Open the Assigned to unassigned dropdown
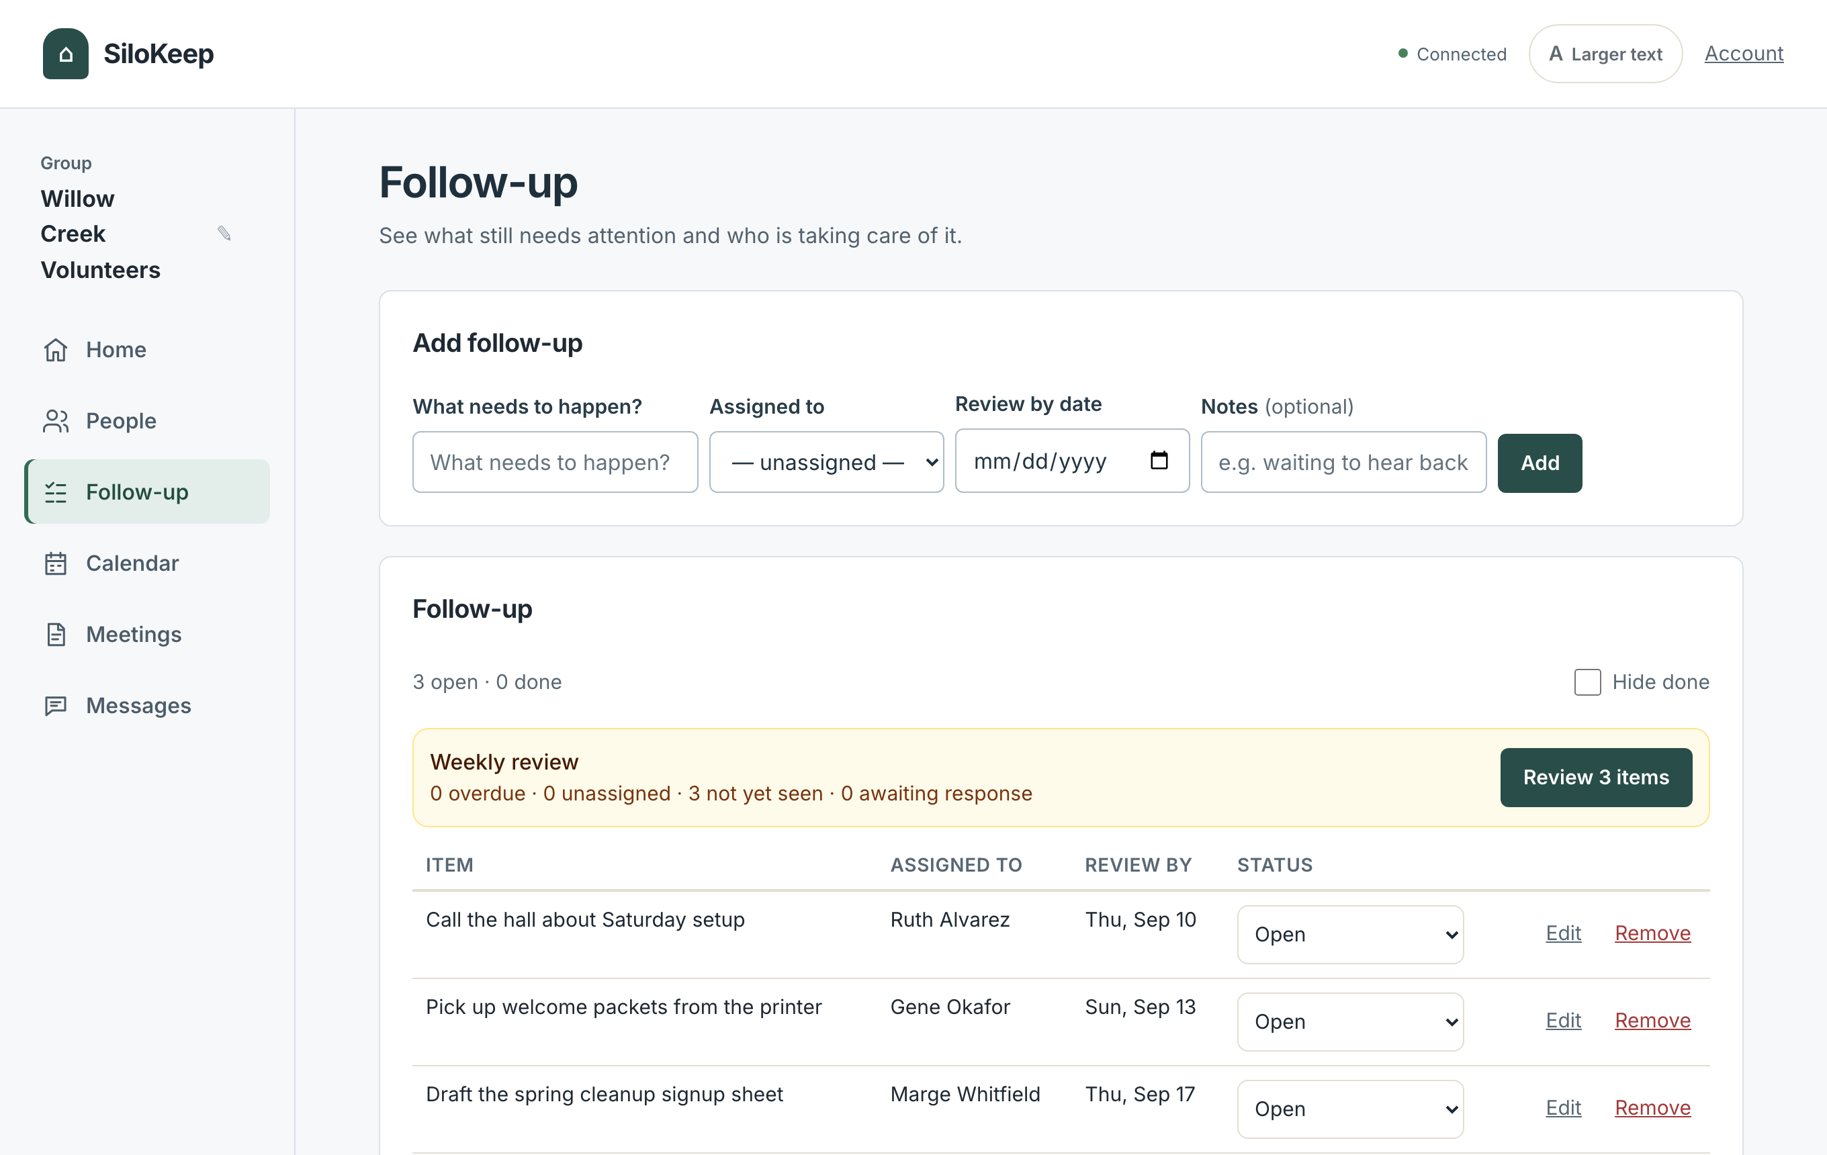Screen dimensions: 1827x1155 pyautogui.click(x=826, y=462)
